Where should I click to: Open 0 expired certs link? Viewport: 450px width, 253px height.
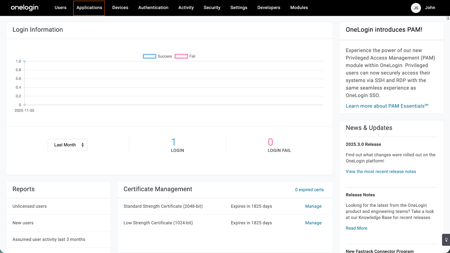[x=309, y=190]
